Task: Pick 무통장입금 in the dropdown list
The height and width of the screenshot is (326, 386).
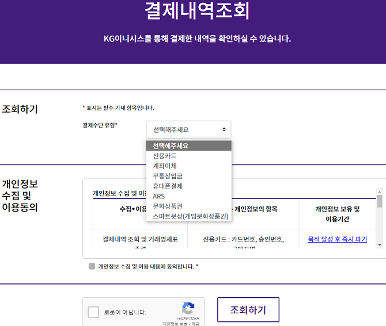Action: point(189,176)
